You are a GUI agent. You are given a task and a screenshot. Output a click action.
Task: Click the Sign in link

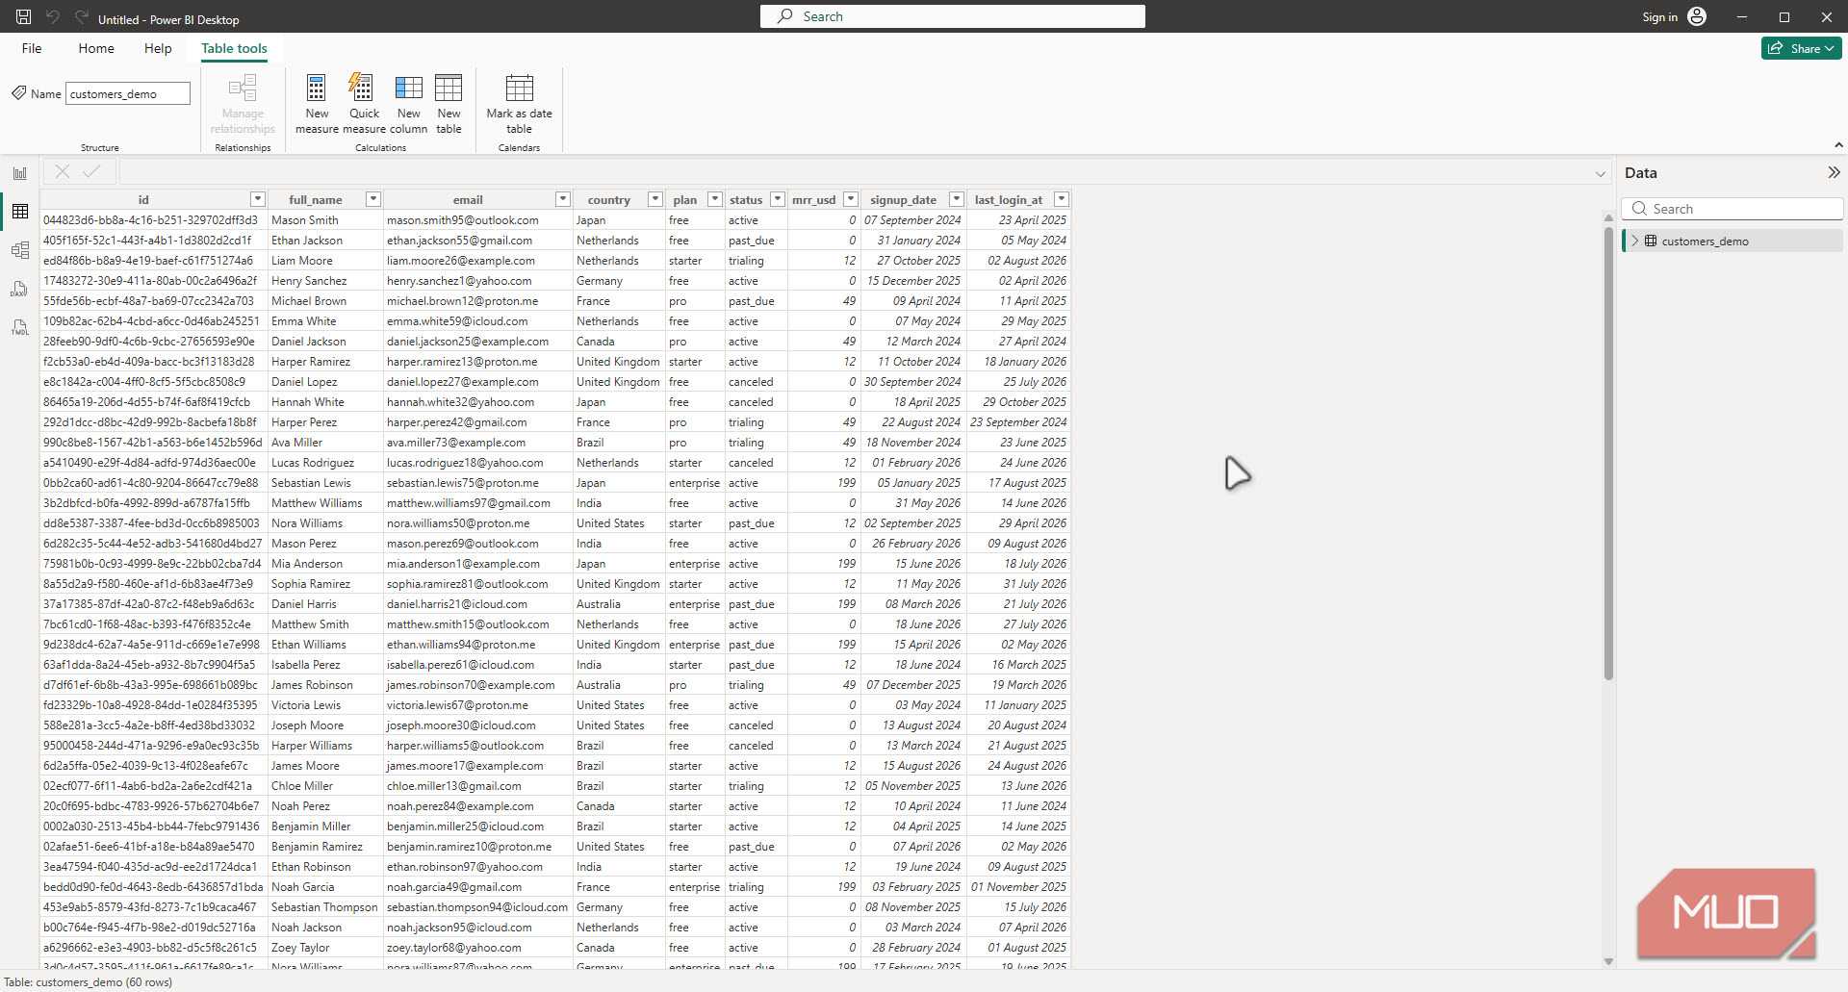(1659, 17)
